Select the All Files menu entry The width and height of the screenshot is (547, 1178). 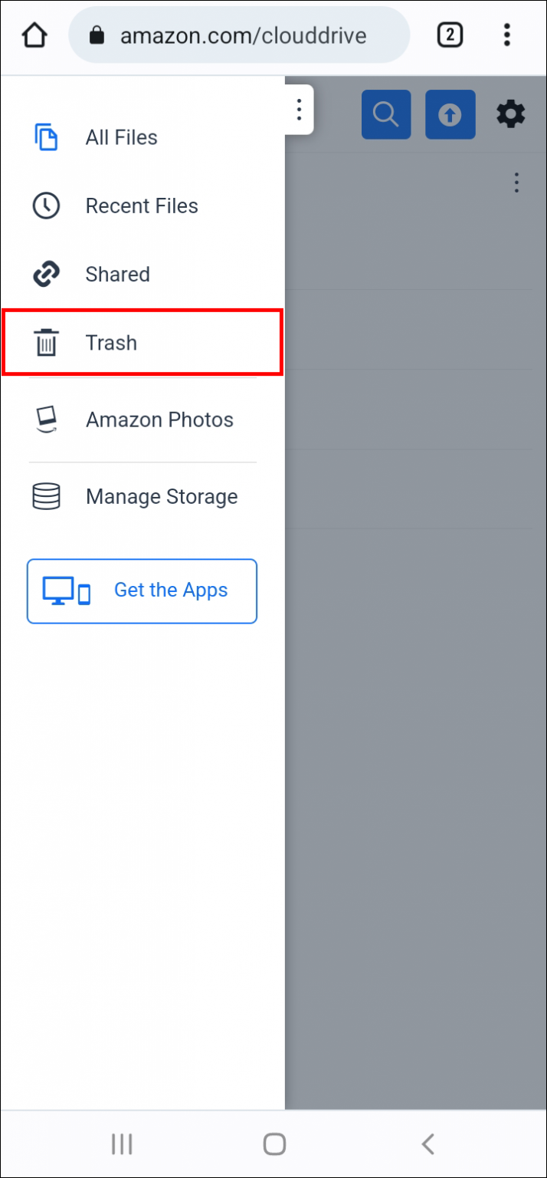(x=121, y=137)
